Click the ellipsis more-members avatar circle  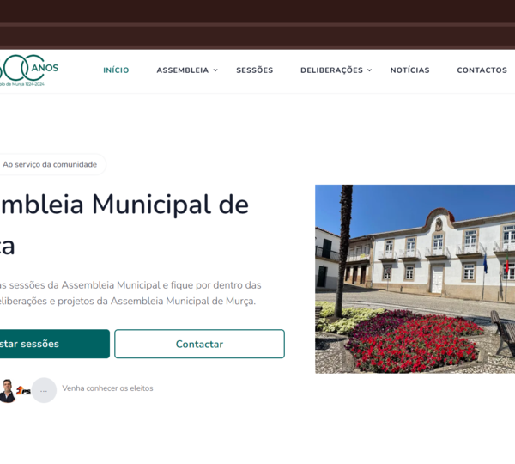(44, 390)
